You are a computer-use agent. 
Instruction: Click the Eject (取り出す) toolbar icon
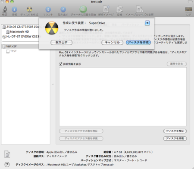point(63,9)
